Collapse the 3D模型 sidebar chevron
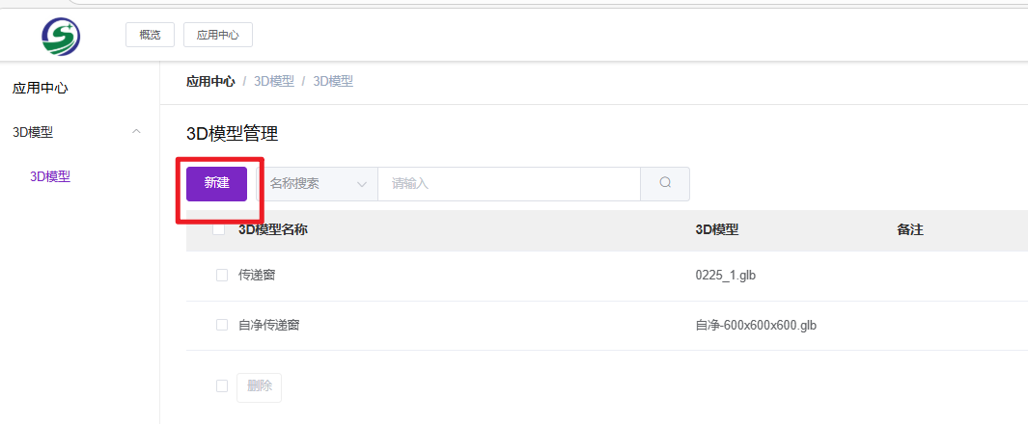This screenshot has height=424, width=1028. click(x=136, y=132)
